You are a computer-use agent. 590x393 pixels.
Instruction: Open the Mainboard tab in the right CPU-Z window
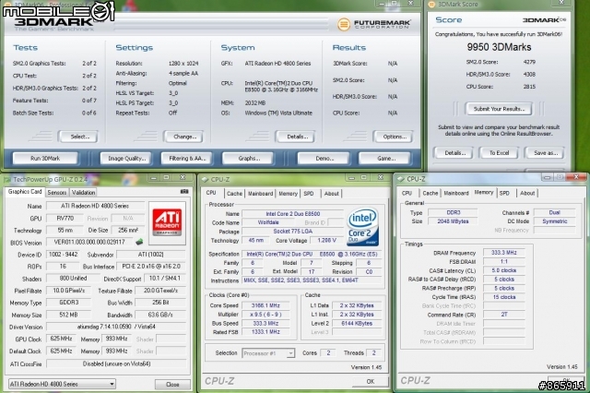tap(456, 193)
